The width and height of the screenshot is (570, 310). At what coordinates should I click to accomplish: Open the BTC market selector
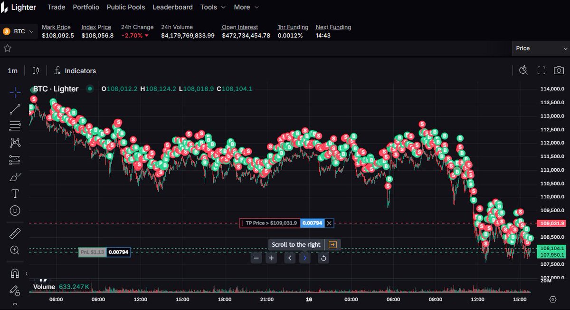(x=19, y=31)
